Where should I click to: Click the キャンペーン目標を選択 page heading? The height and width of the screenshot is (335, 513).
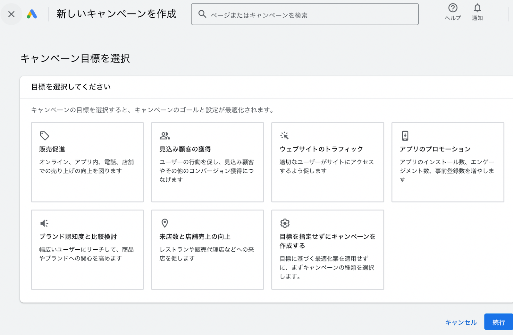[75, 59]
